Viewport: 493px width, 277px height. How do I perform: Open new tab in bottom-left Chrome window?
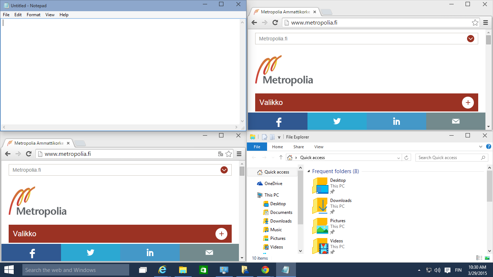pos(79,143)
